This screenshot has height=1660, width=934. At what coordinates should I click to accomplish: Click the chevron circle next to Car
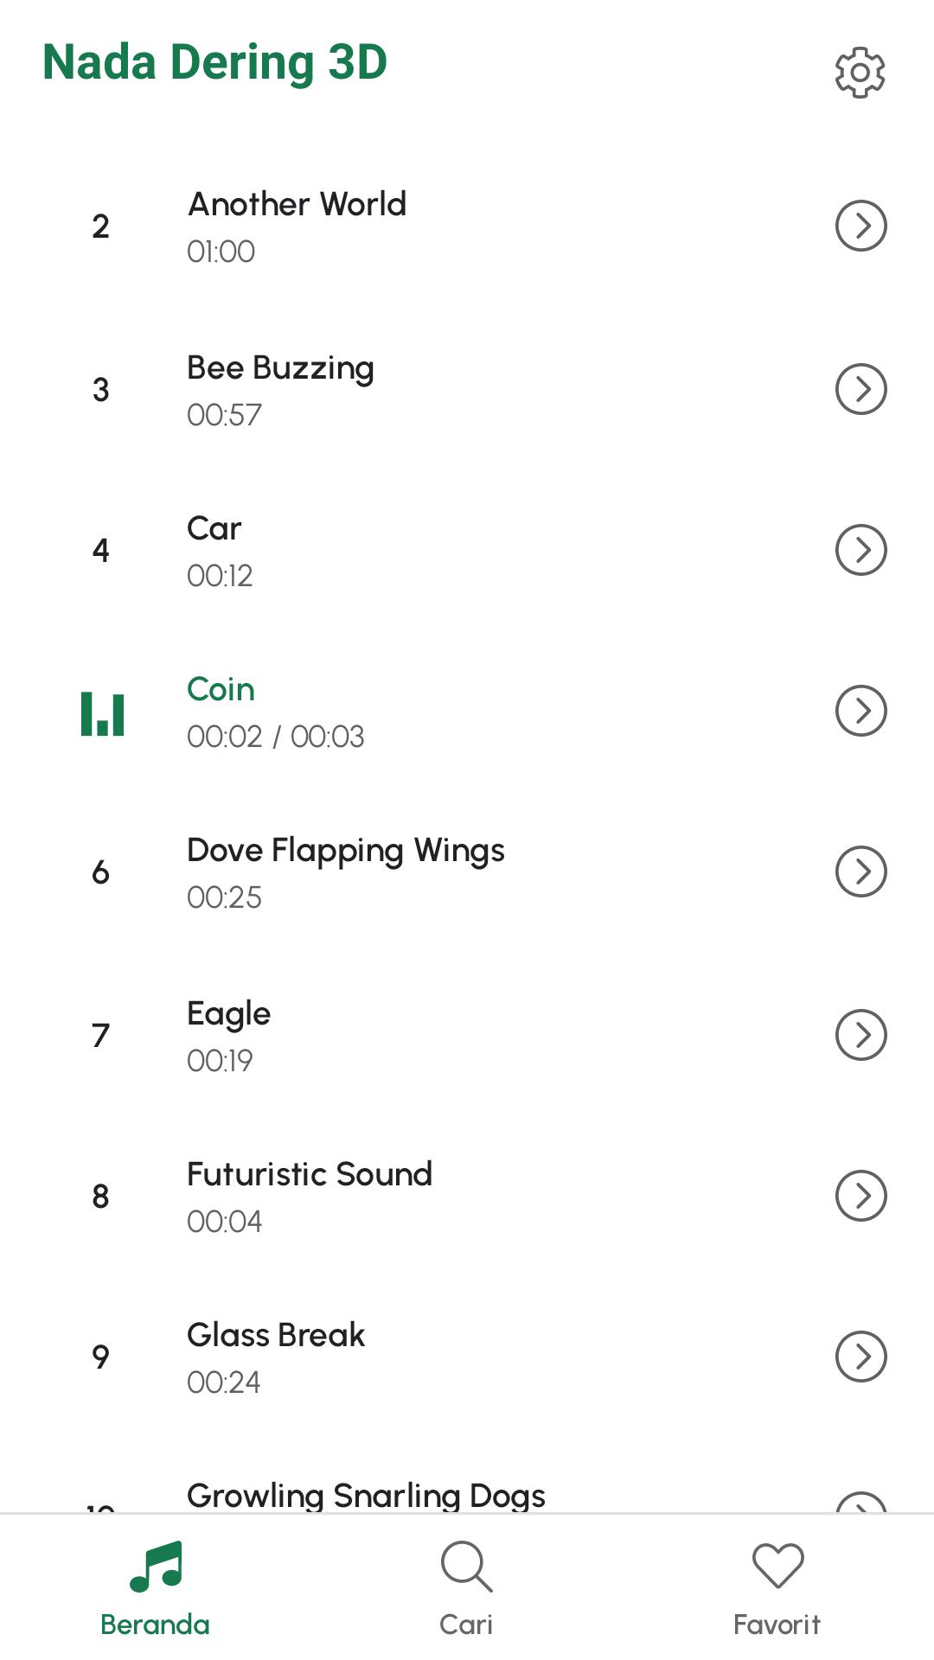point(860,550)
